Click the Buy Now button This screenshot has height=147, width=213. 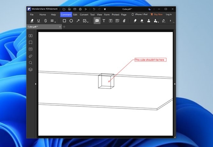click(157, 14)
